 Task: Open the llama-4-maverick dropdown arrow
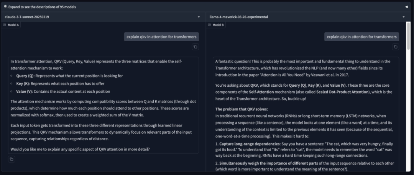click(x=404, y=17)
